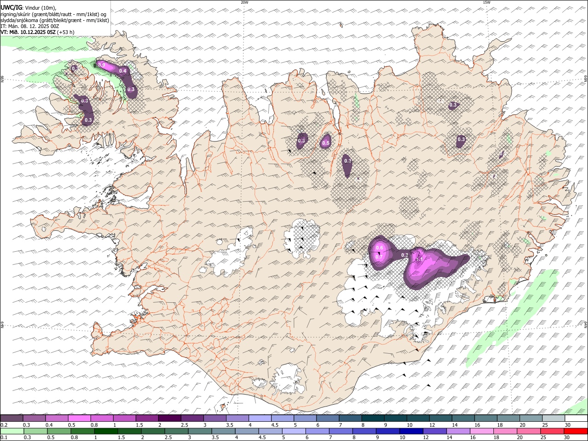Click the dark purple-gray 0.2 swatch in upper legend row
Viewport: 588px width, 441px height.
coord(11,418)
